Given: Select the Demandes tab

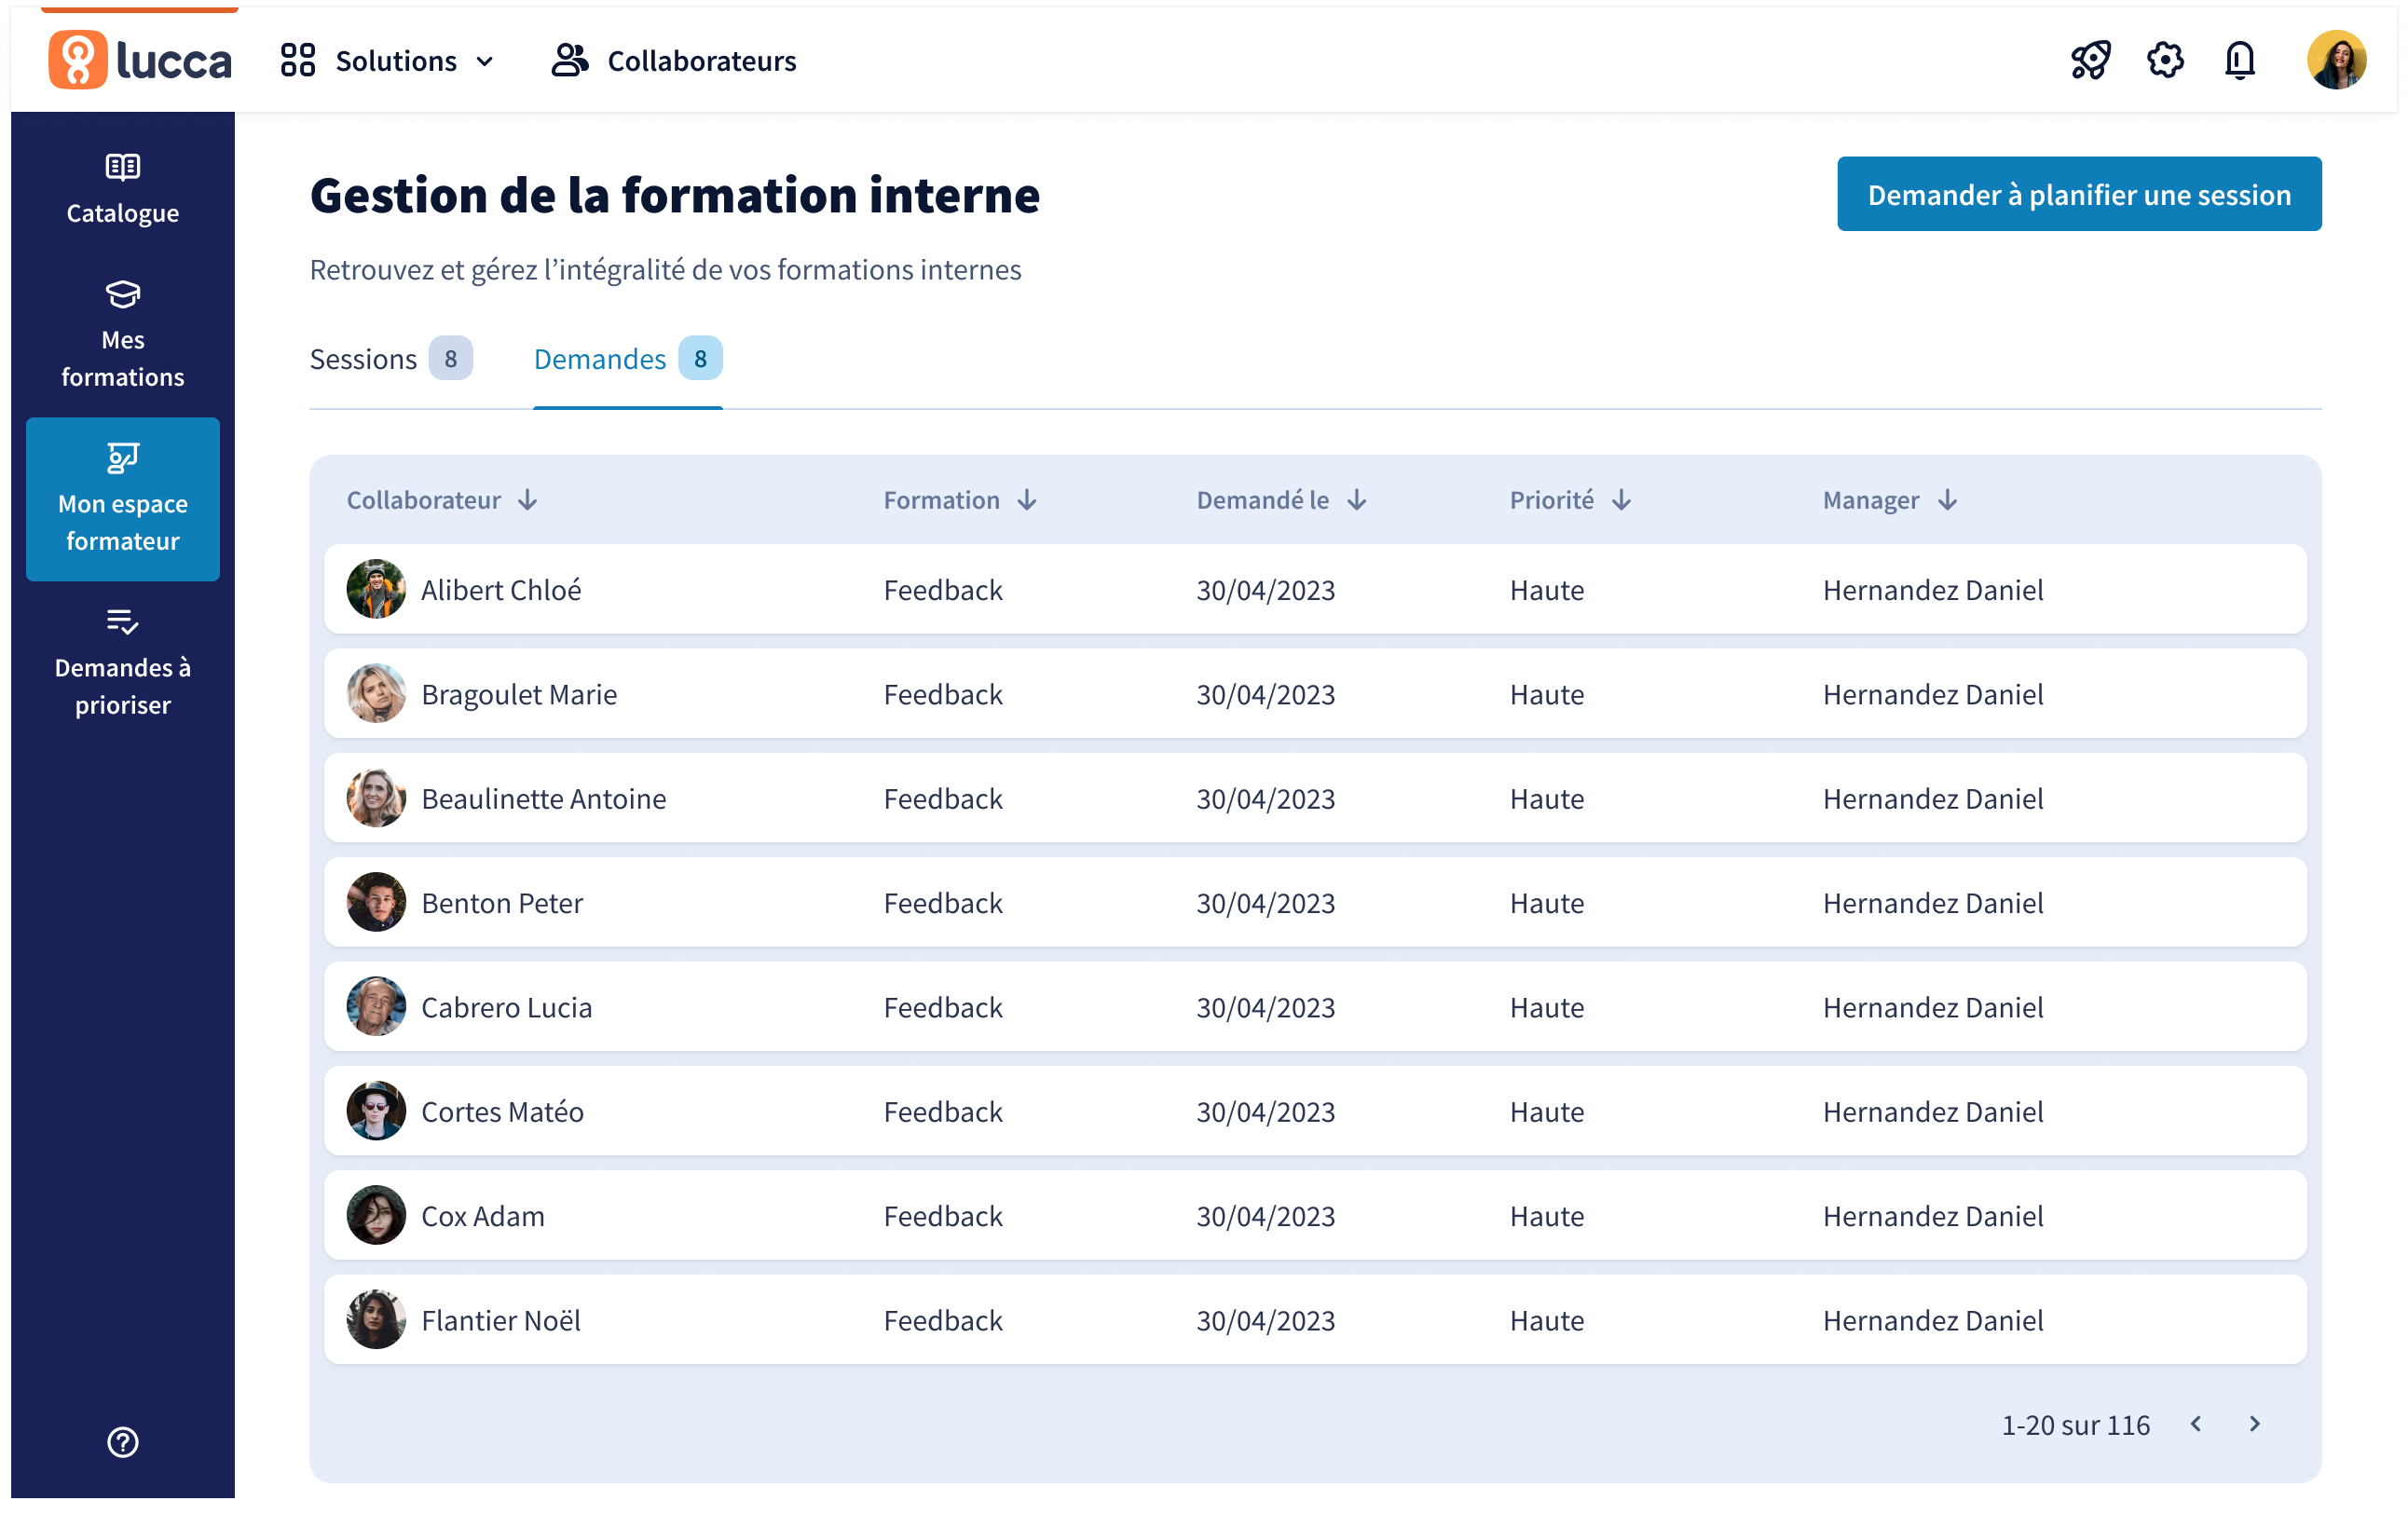Looking at the screenshot, I should coord(628,359).
